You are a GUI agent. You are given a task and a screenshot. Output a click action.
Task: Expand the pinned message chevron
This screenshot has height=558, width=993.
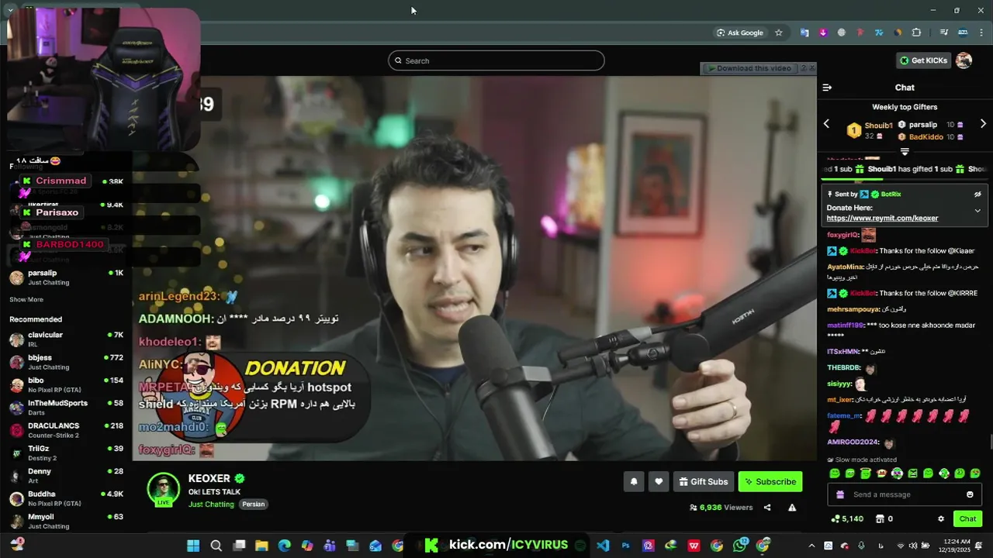(977, 211)
